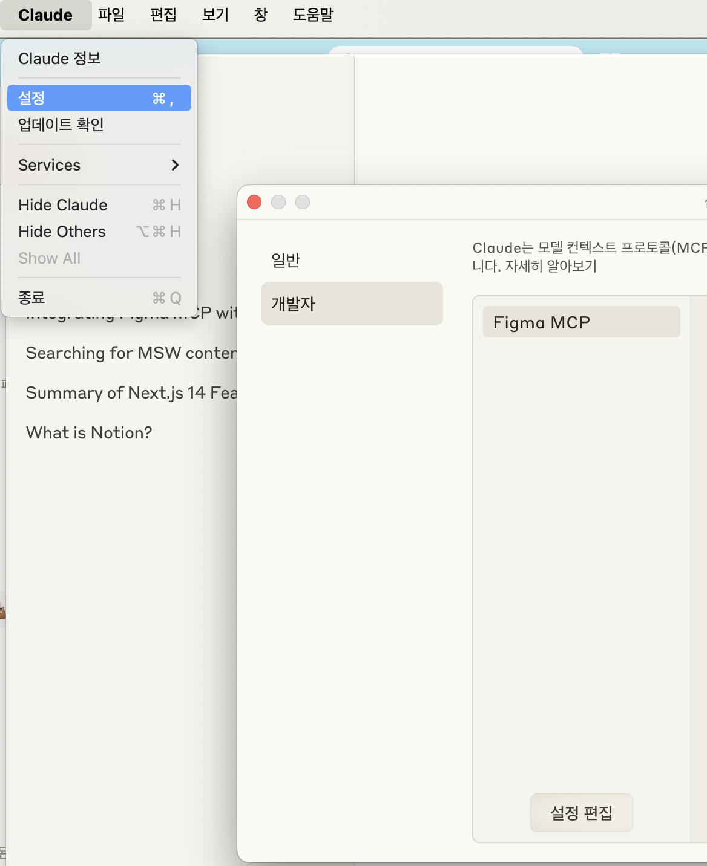This screenshot has height=866, width=707.
Task: Open the Claude menu bar item
Action: tap(45, 15)
